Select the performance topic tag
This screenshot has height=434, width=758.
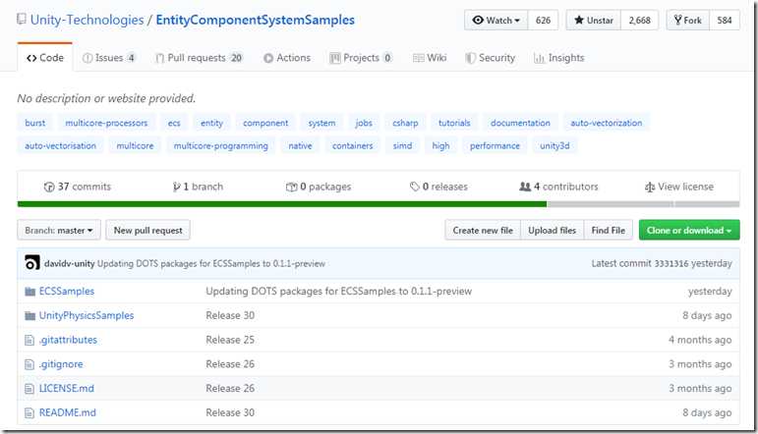pos(495,145)
